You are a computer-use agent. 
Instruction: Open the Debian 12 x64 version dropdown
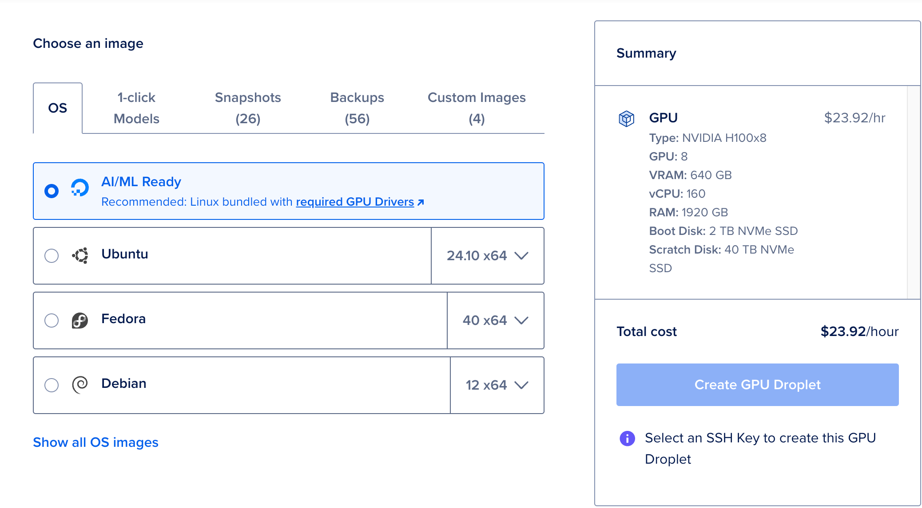tap(497, 385)
